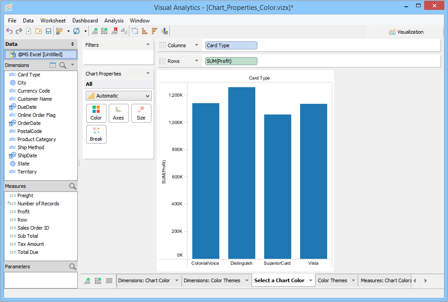This screenshot has width=448, height=302.
Task: Select Product Category in Dimensions list
Action: point(36,139)
